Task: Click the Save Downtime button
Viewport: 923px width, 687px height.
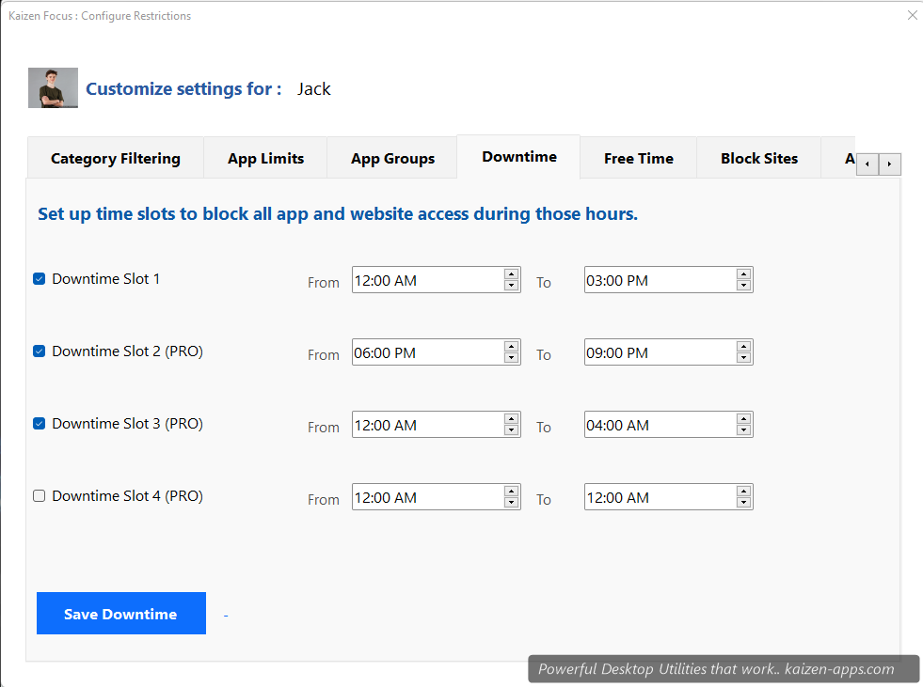Action: (x=120, y=613)
